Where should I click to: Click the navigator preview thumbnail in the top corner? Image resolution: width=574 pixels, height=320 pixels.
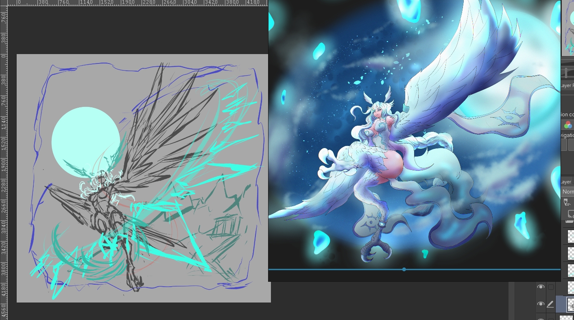tap(567, 28)
